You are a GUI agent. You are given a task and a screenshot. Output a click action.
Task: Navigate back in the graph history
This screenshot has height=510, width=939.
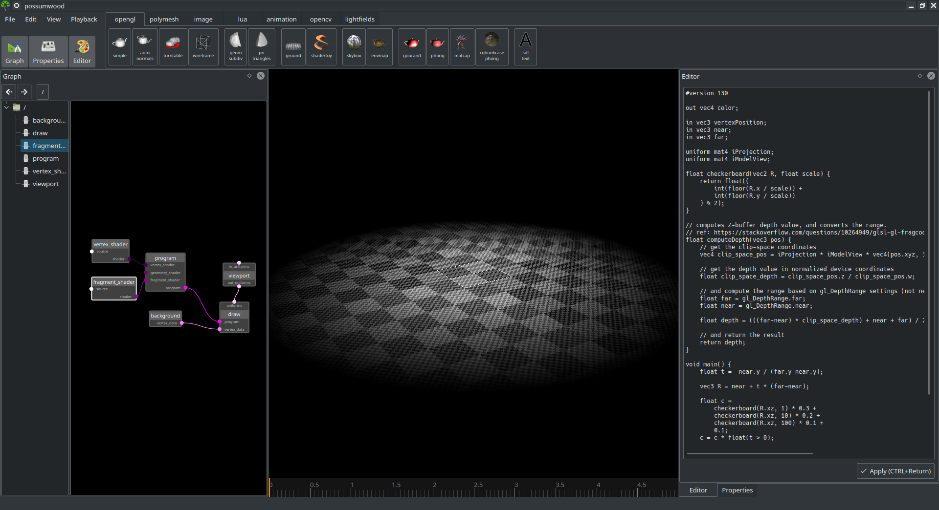pos(9,92)
